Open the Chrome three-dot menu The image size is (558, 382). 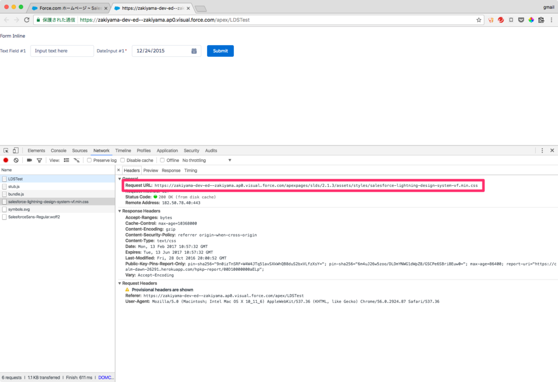click(x=551, y=20)
